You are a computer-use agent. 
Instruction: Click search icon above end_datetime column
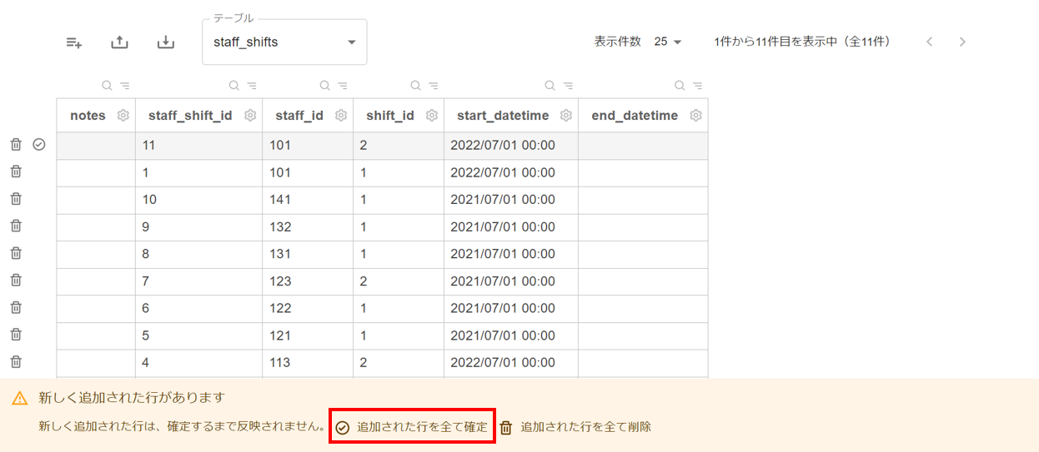pyautogui.click(x=680, y=86)
